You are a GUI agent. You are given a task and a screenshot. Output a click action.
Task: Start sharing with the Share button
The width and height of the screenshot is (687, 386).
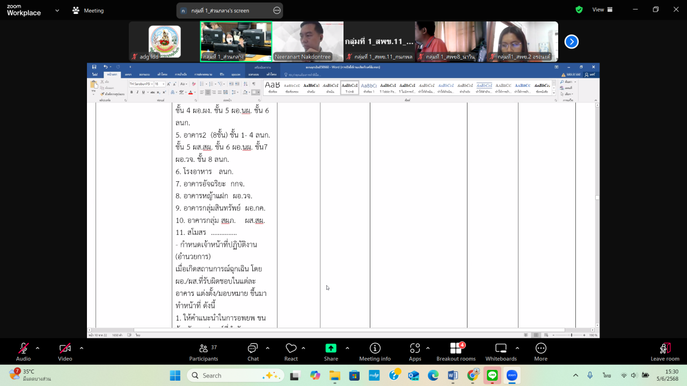pyautogui.click(x=331, y=351)
